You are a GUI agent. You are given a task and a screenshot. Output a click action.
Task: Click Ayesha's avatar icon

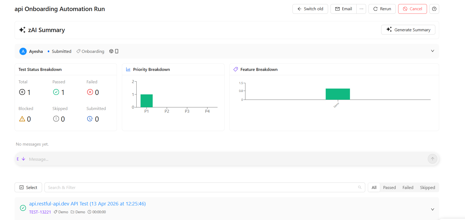point(23,51)
